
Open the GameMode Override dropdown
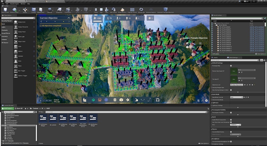click(x=237, y=97)
